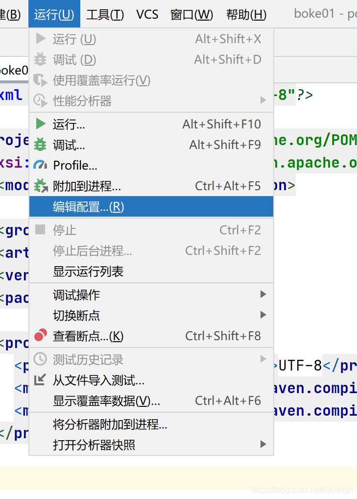Click the gray stop square icon
Image resolution: width=357 pixels, height=499 pixels.
pos(40,229)
